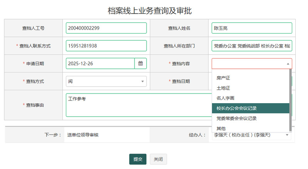Click the 查档人工号 input field

point(106,28)
